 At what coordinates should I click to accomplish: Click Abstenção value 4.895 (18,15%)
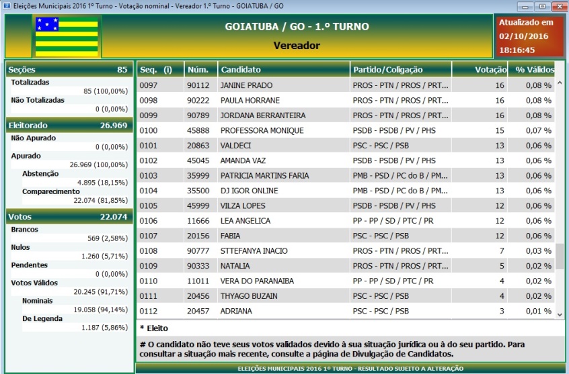tap(103, 183)
